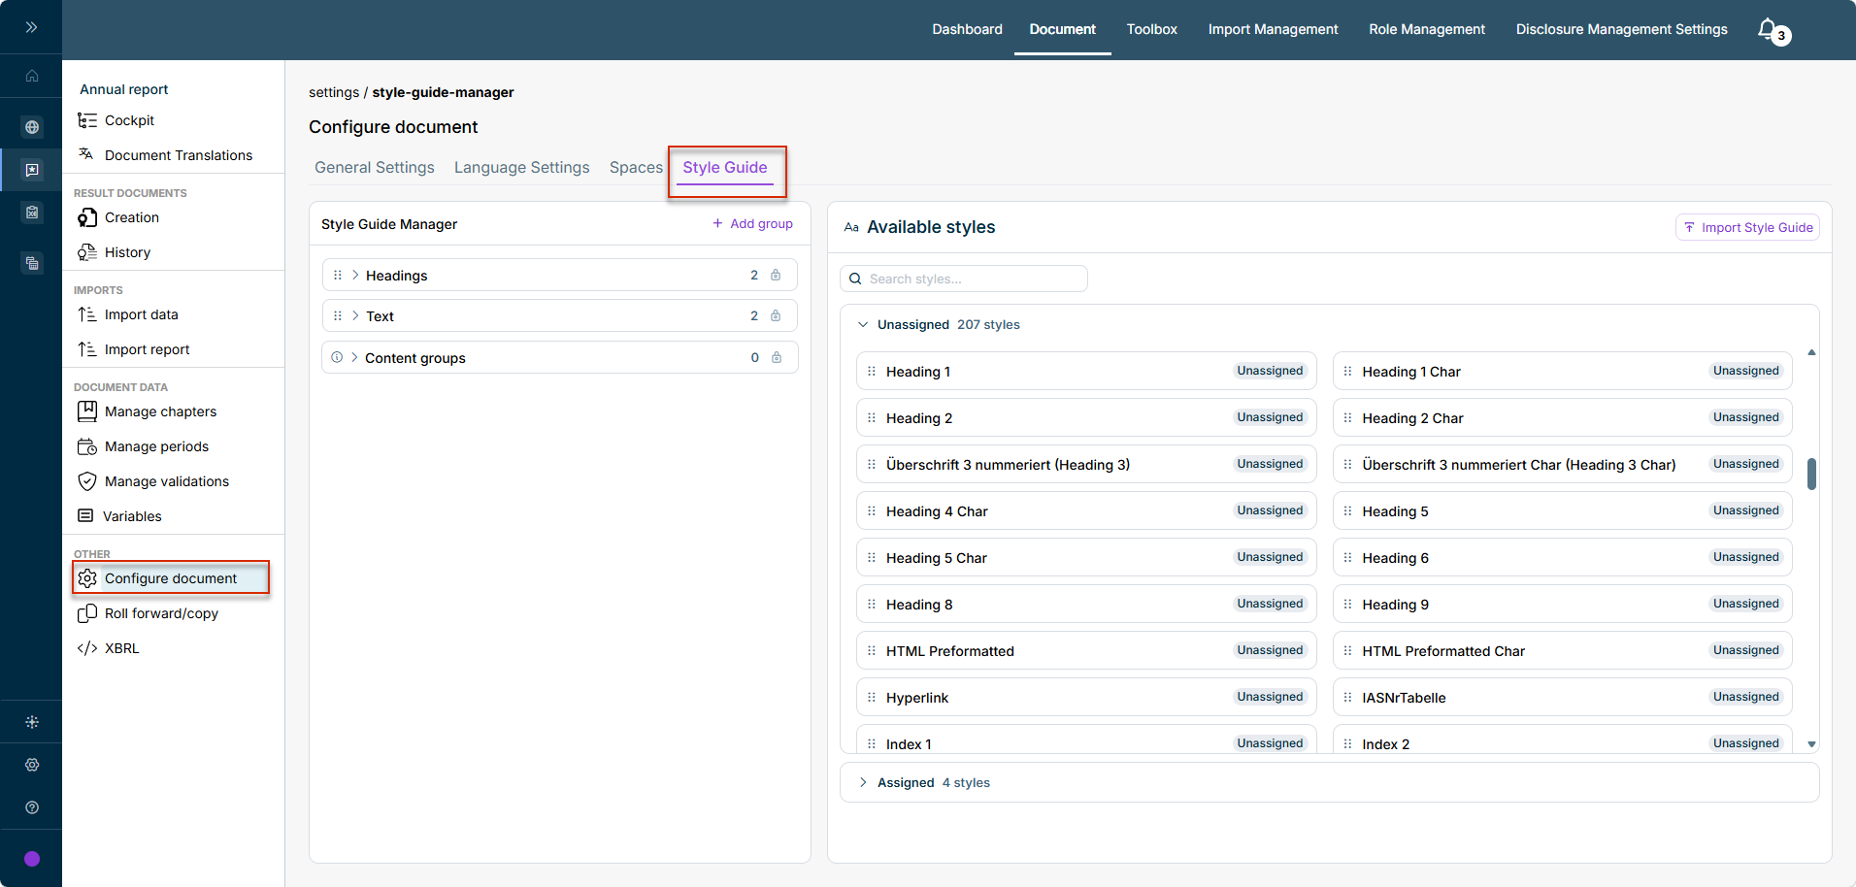The width and height of the screenshot is (1856, 887).
Task: Open Role Management in top menu
Action: pos(1427,29)
